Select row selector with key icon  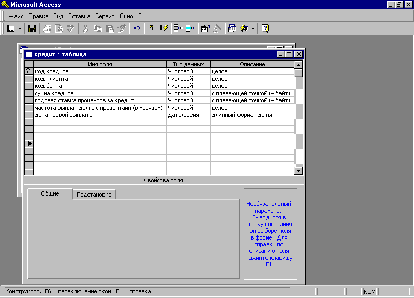pyautogui.click(x=29, y=71)
